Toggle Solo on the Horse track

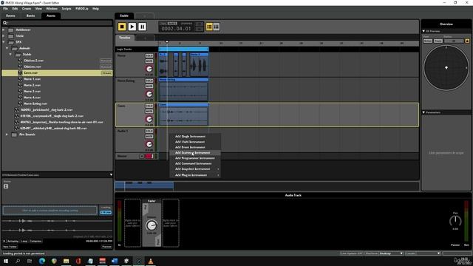click(149, 56)
